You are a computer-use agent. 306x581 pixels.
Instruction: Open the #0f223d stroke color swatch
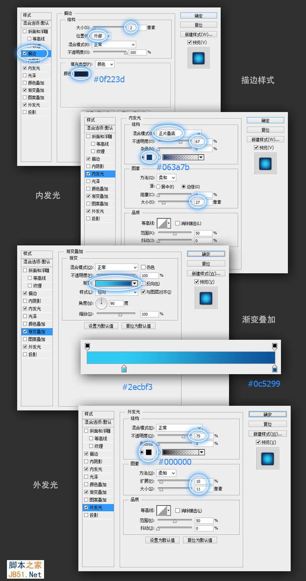pyautogui.click(x=82, y=73)
